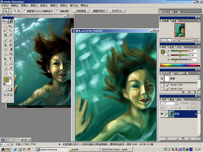Reset default foreground and background colors
Screen dimensions: 203x152
click(x=4, y=84)
